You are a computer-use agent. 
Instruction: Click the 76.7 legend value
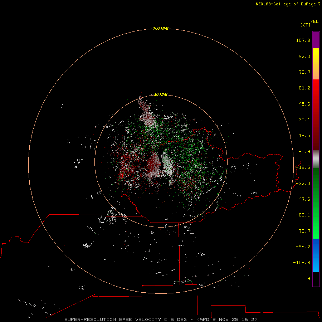point(304,72)
